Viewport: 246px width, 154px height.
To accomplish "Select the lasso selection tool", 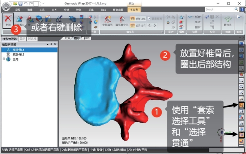I will (241, 105).
